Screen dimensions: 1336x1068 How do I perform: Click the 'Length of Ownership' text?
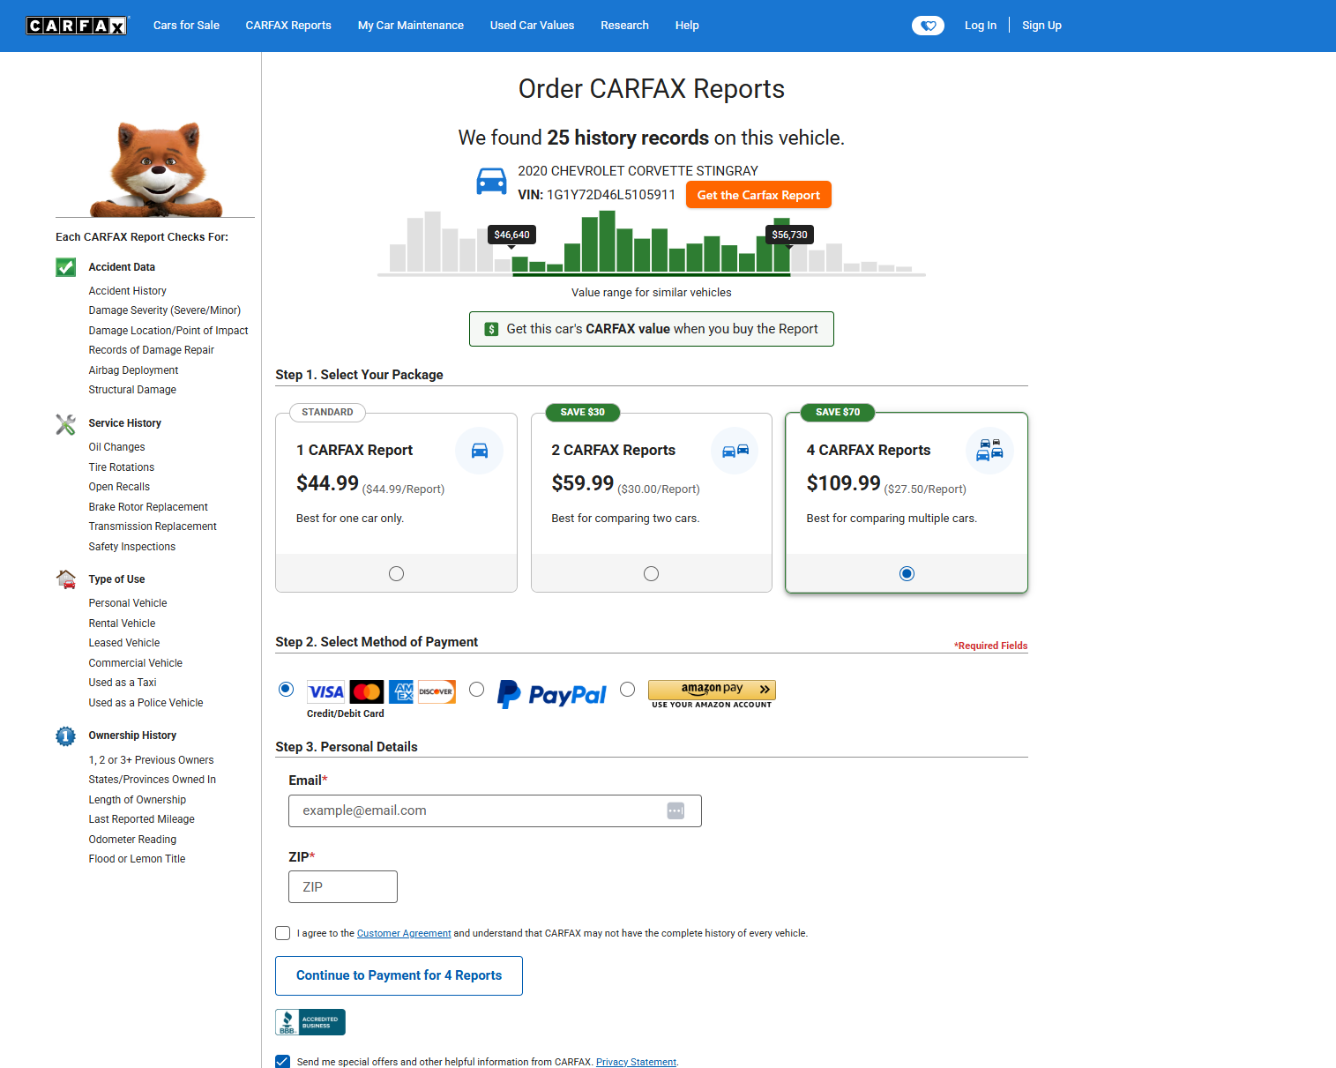[138, 800]
